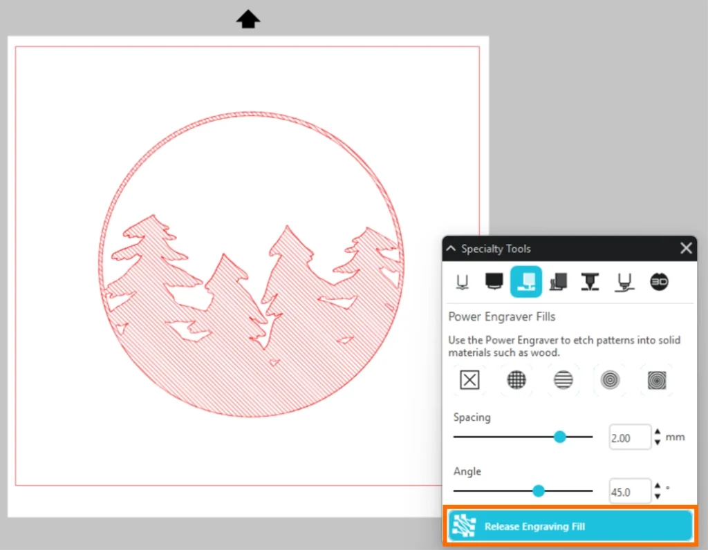Select the no-fill X pattern

coord(469,379)
